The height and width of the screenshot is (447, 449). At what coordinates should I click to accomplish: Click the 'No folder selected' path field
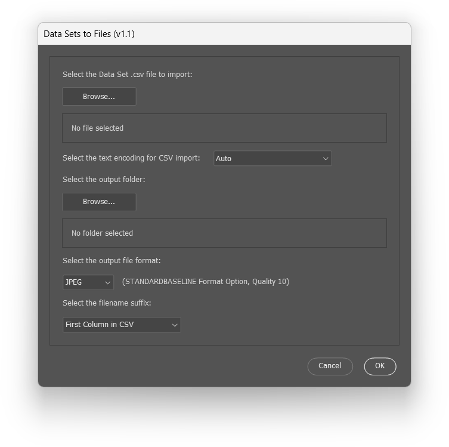pyautogui.click(x=224, y=233)
